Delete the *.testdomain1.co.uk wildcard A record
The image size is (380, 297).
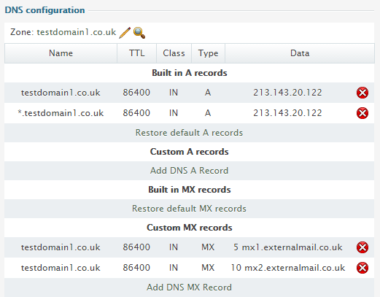tap(362, 113)
